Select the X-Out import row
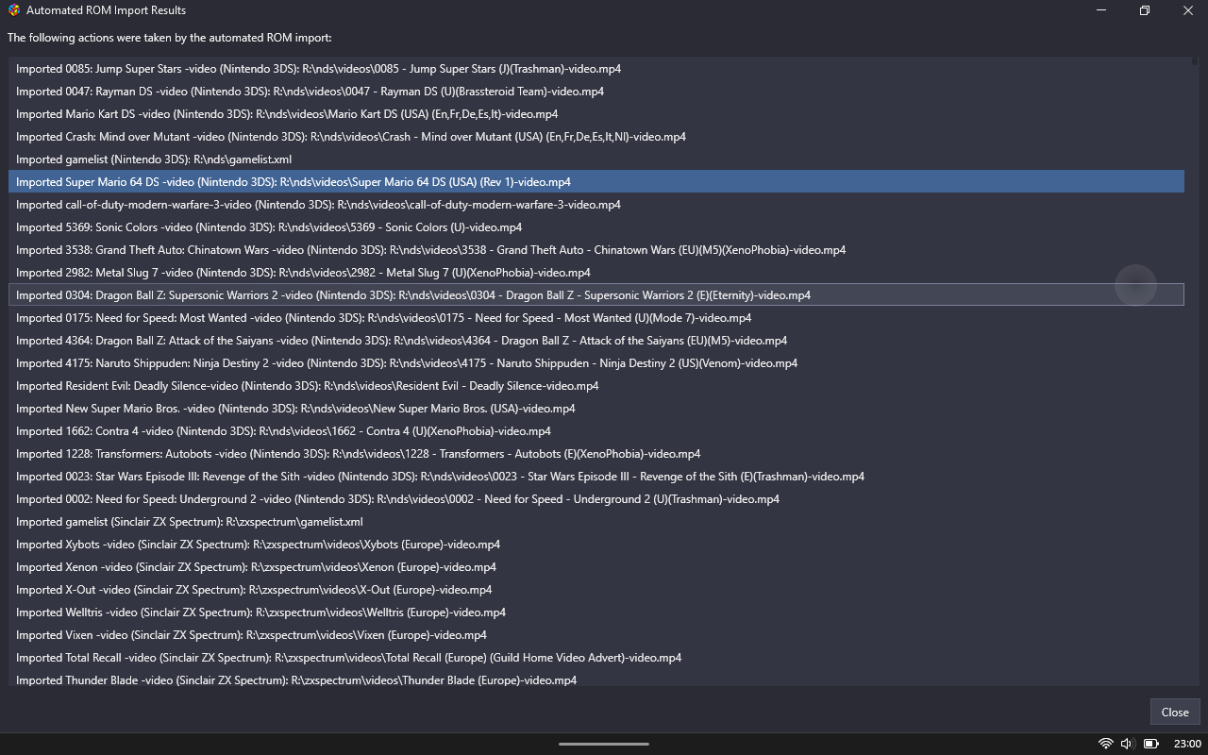 [596, 590]
